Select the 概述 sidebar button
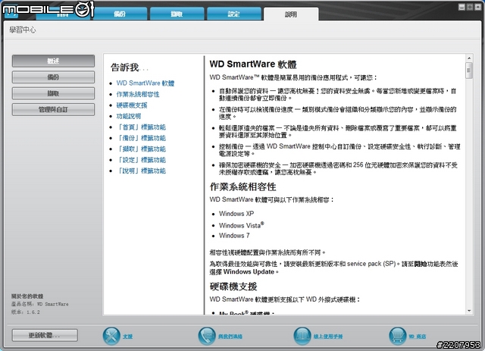The image size is (485, 351). click(53, 61)
